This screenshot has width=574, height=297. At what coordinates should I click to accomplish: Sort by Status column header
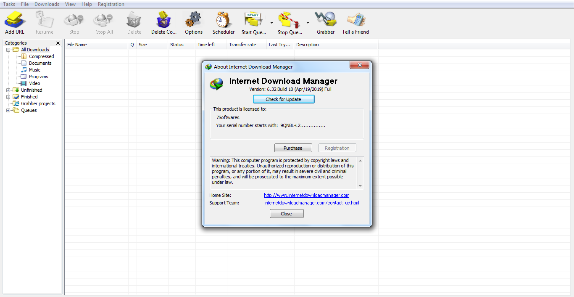pyautogui.click(x=182, y=45)
